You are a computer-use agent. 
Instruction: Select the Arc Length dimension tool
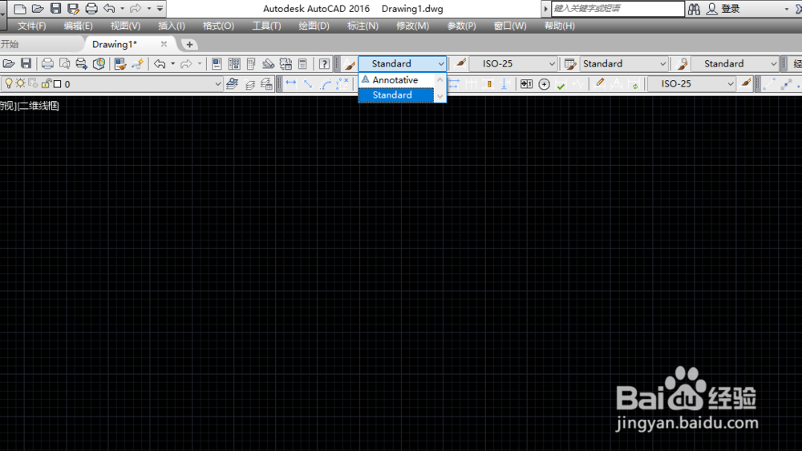pyautogui.click(x=326, y=84)
